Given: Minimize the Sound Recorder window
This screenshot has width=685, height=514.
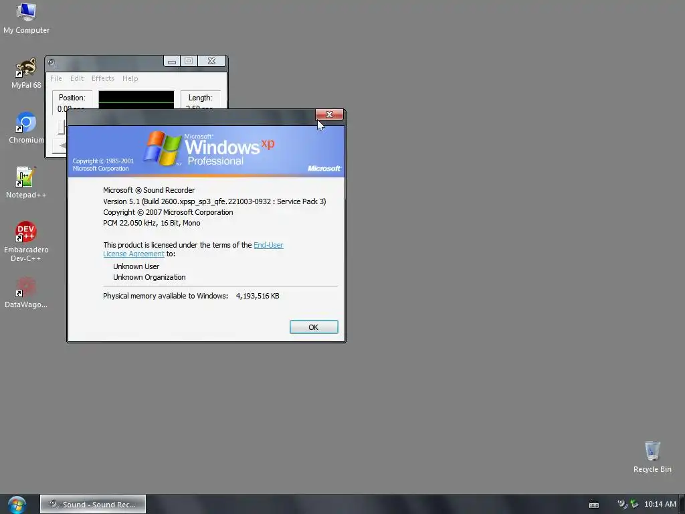Looking at the screenshot, I should coord(172,61).
